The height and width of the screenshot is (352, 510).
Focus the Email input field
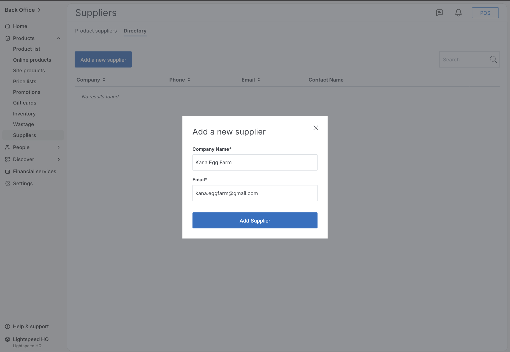255,193
